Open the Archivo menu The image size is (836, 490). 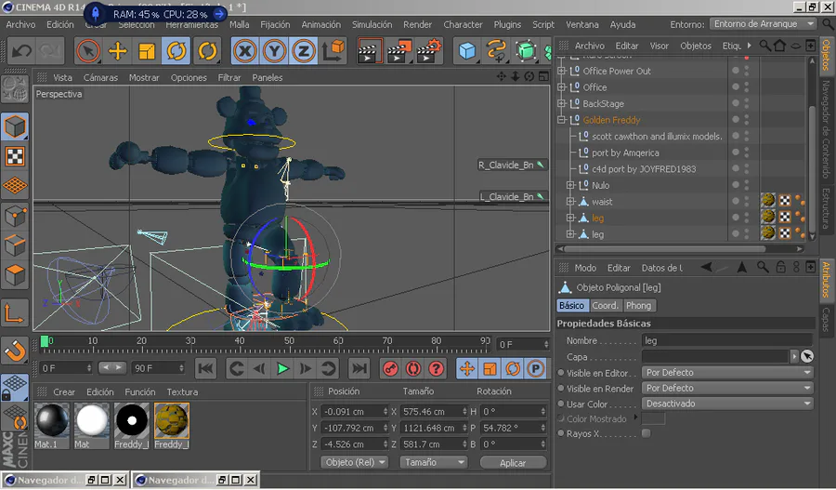[20, 24]
